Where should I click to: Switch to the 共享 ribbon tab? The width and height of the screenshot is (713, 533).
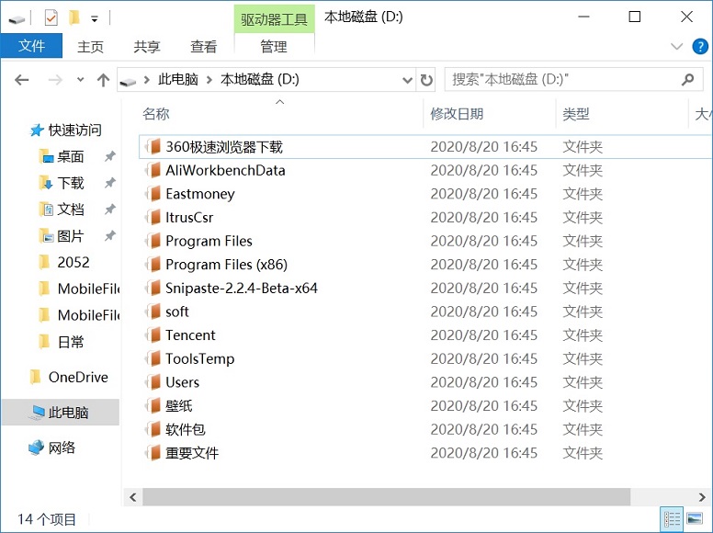147,46
